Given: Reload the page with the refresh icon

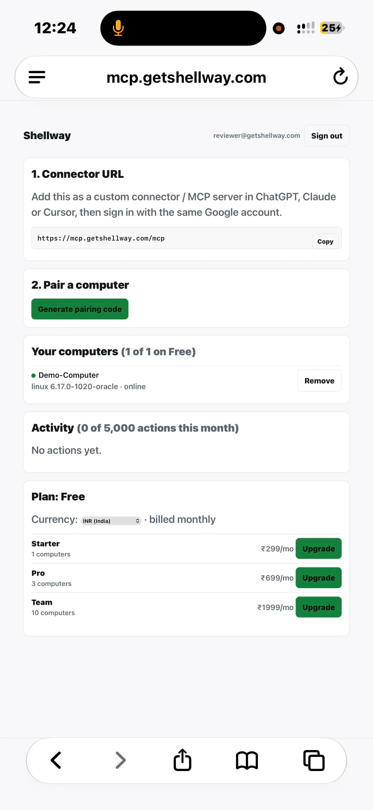Looking at the screenshot, I should click(340, 76).
